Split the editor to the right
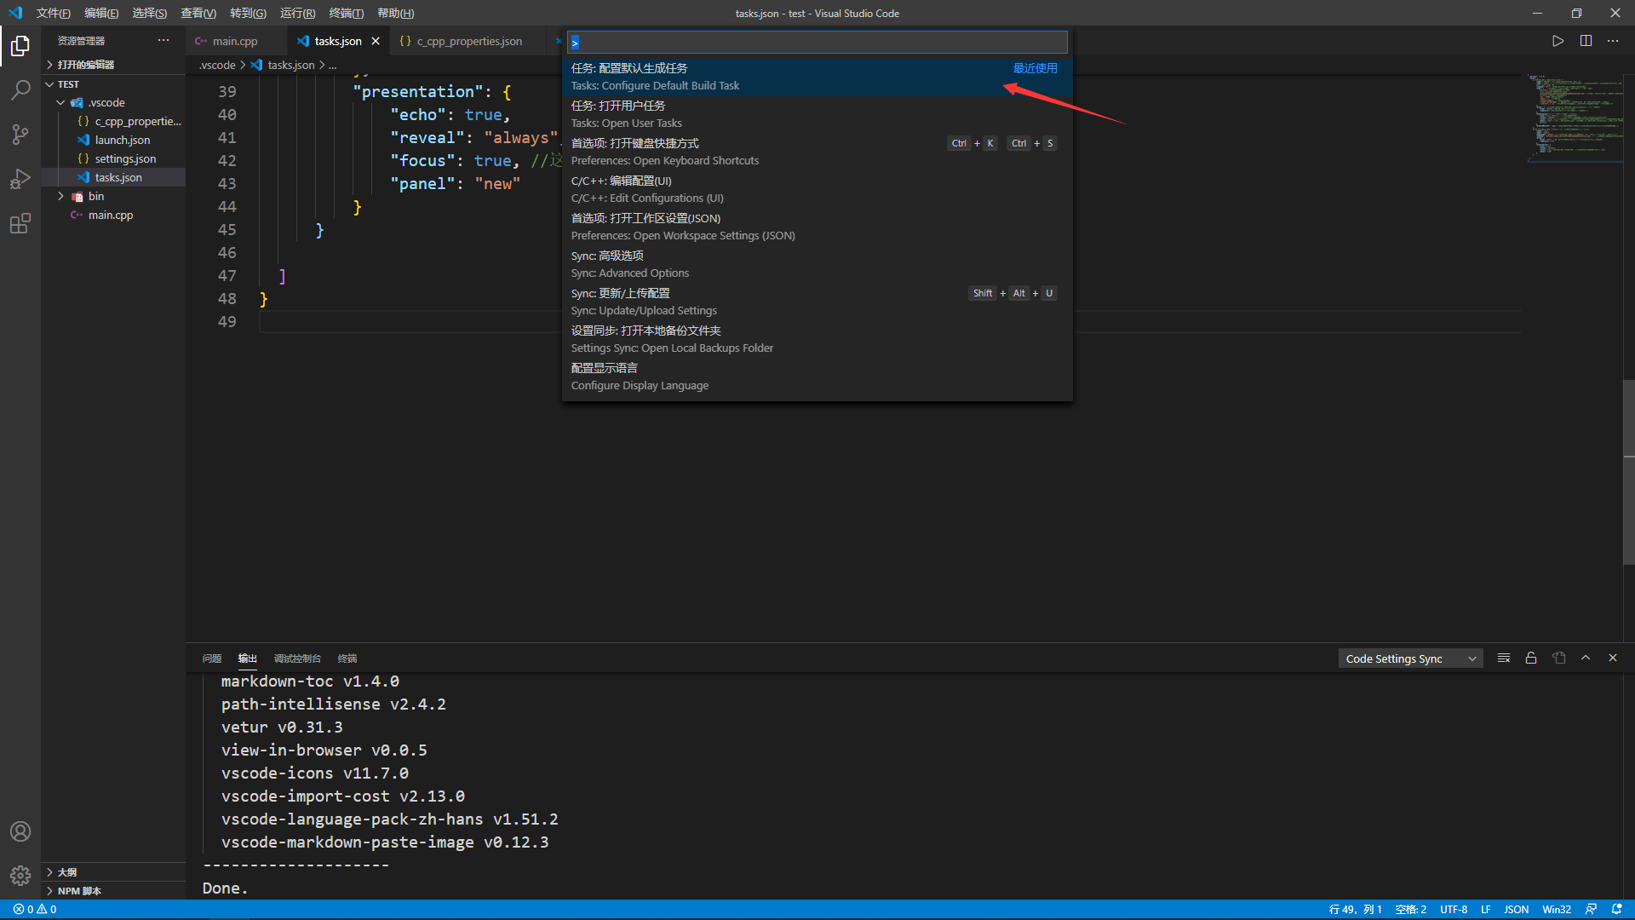 tap(1586, 41)
